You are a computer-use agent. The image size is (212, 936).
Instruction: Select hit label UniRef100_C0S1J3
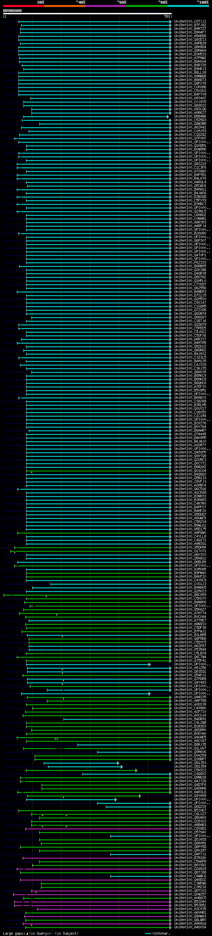[190, 584]
